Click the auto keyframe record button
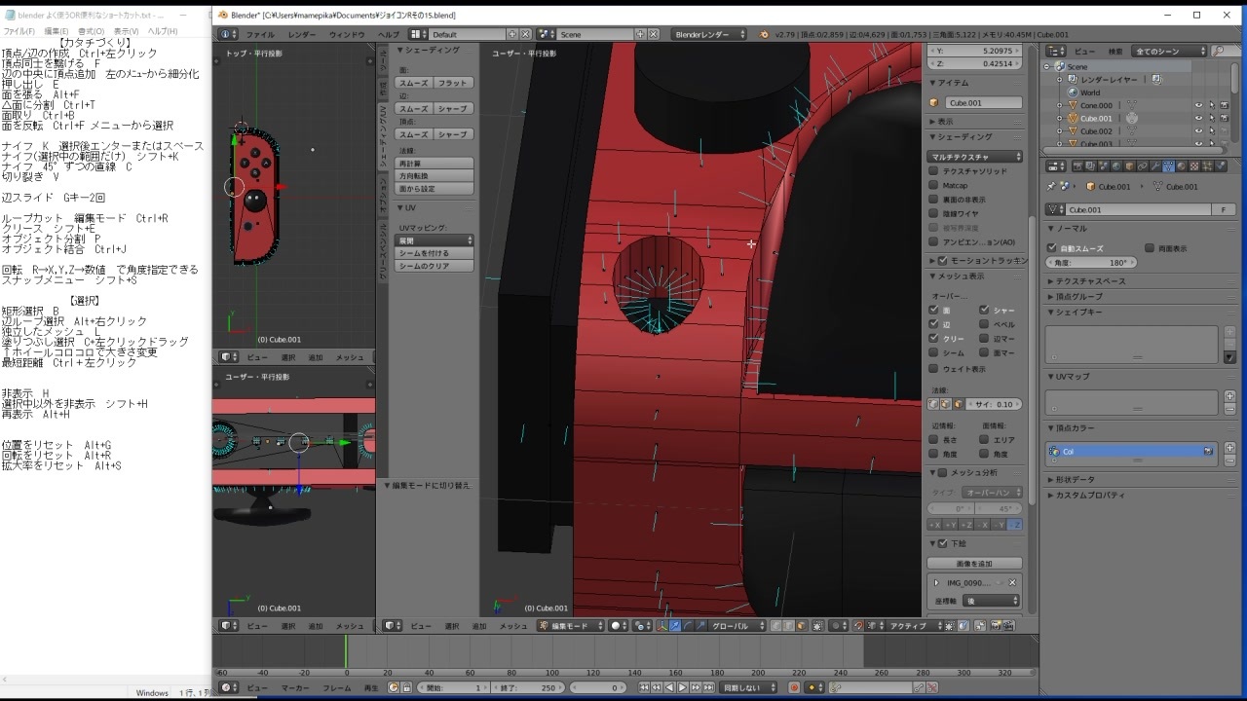 point(794,688)
